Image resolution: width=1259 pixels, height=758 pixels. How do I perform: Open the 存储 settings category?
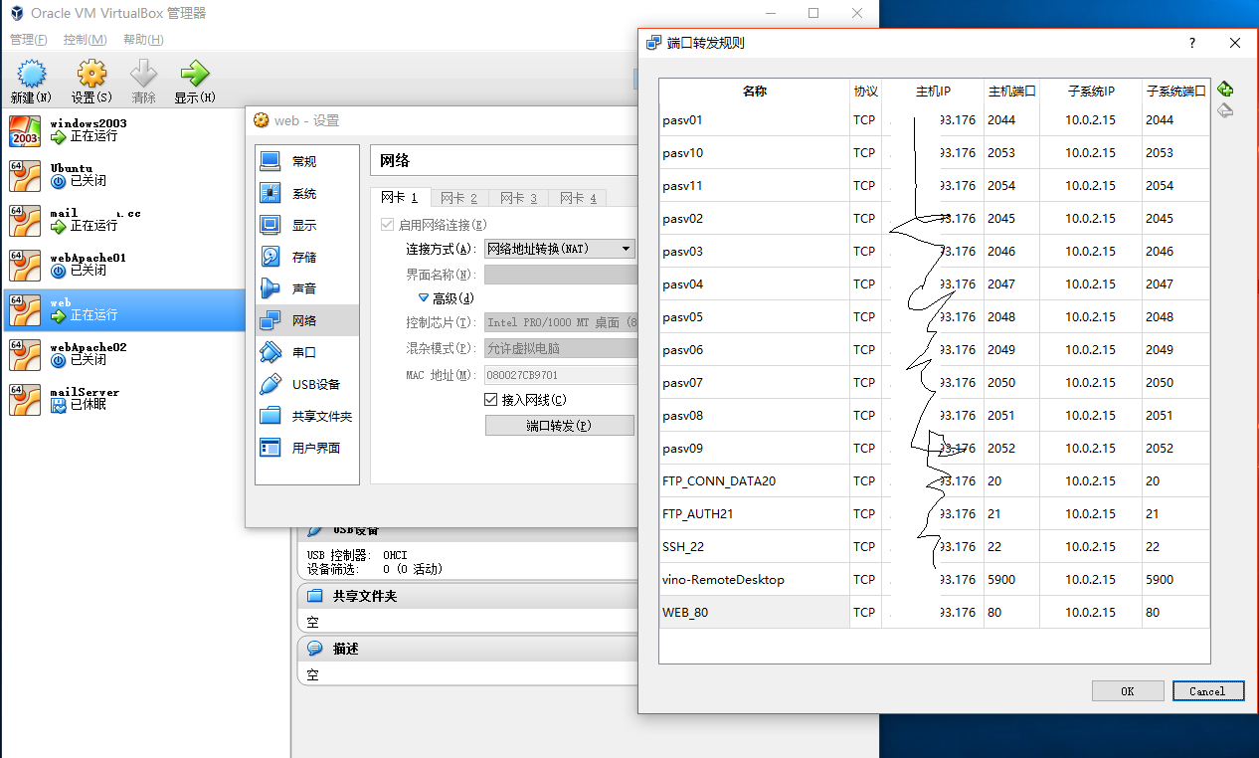click(x=307, y=257)
